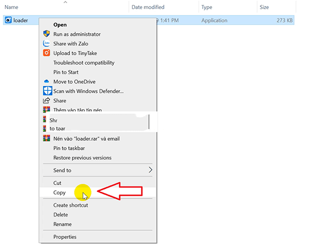The image size is (336, 247).
Task: Choose Copy from the context menu
Action: pyautogui.click(x=60, y=192)
